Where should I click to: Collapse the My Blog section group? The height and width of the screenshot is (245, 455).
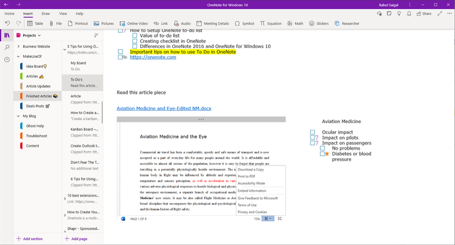coord(19,116)
